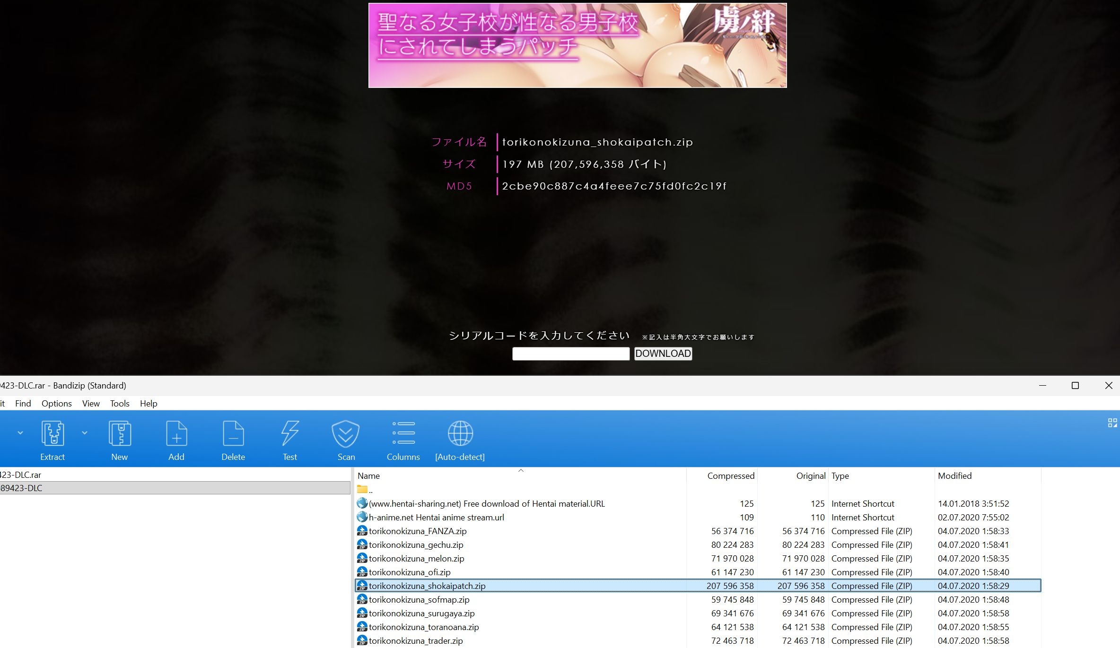The image size is (1120, 648).
Task: Expand the dropdown arrow next to Extract
Action: coord(85,432)
